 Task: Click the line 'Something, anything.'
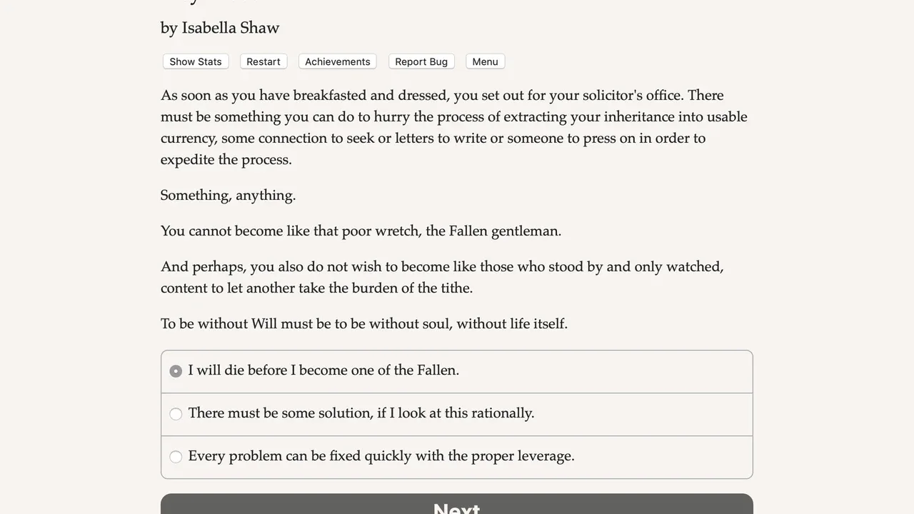coord(228,196)
